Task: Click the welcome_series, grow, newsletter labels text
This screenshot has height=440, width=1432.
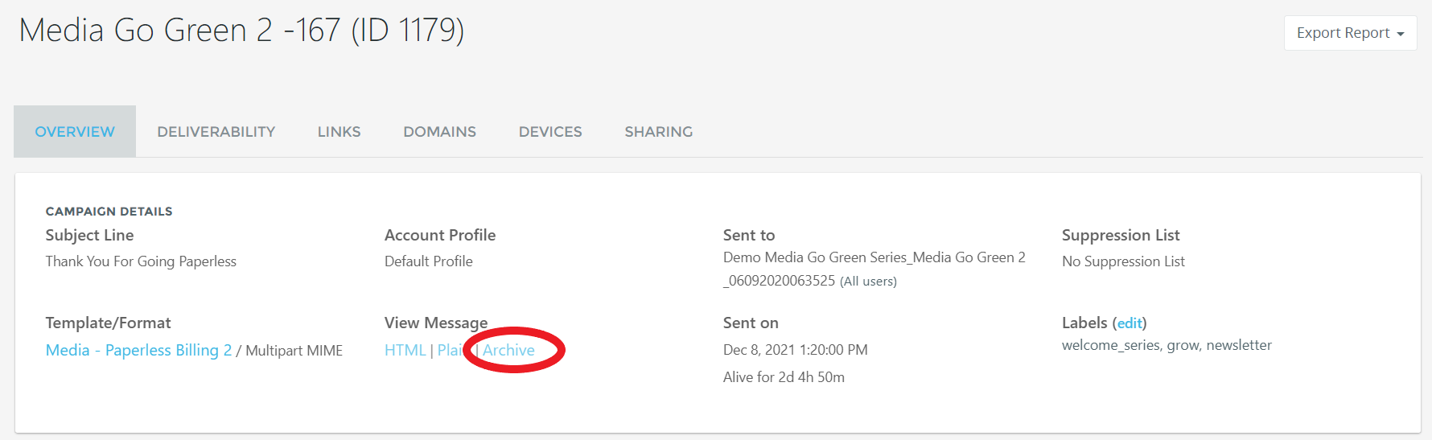Action: point(1167,345)
